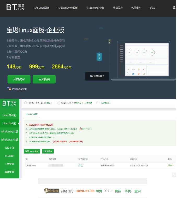The image size is (177, 198).
Task: Click the laptop dashboard illustration
Action: pos(144,61)
